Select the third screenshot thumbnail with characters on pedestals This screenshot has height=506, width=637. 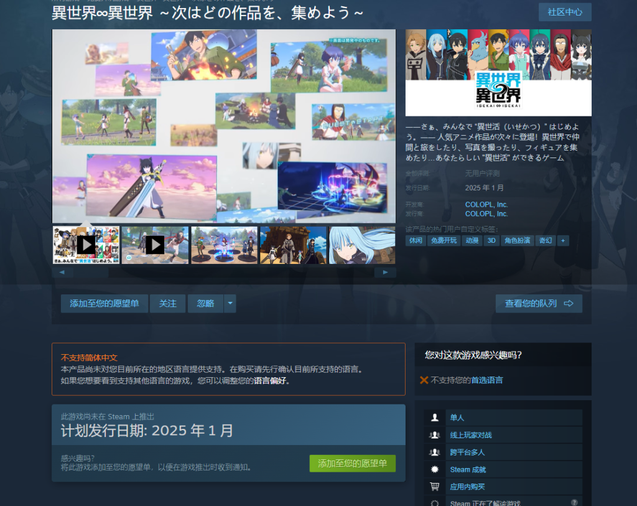[224, 245]
